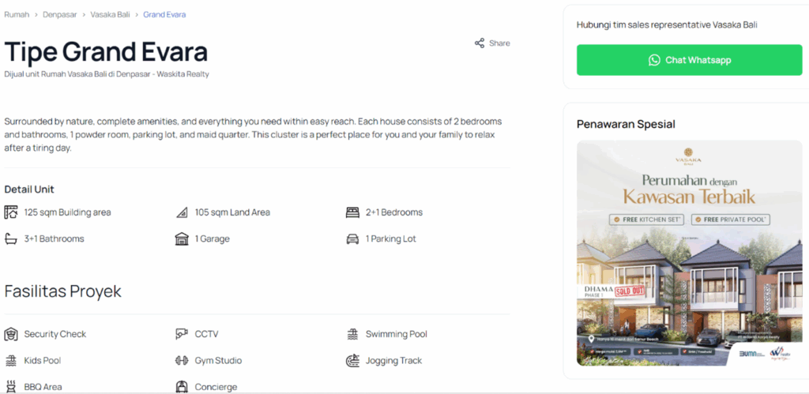809x394 pixels.
Task: Go to Denpasar breadcrumb
Action: 59,15
